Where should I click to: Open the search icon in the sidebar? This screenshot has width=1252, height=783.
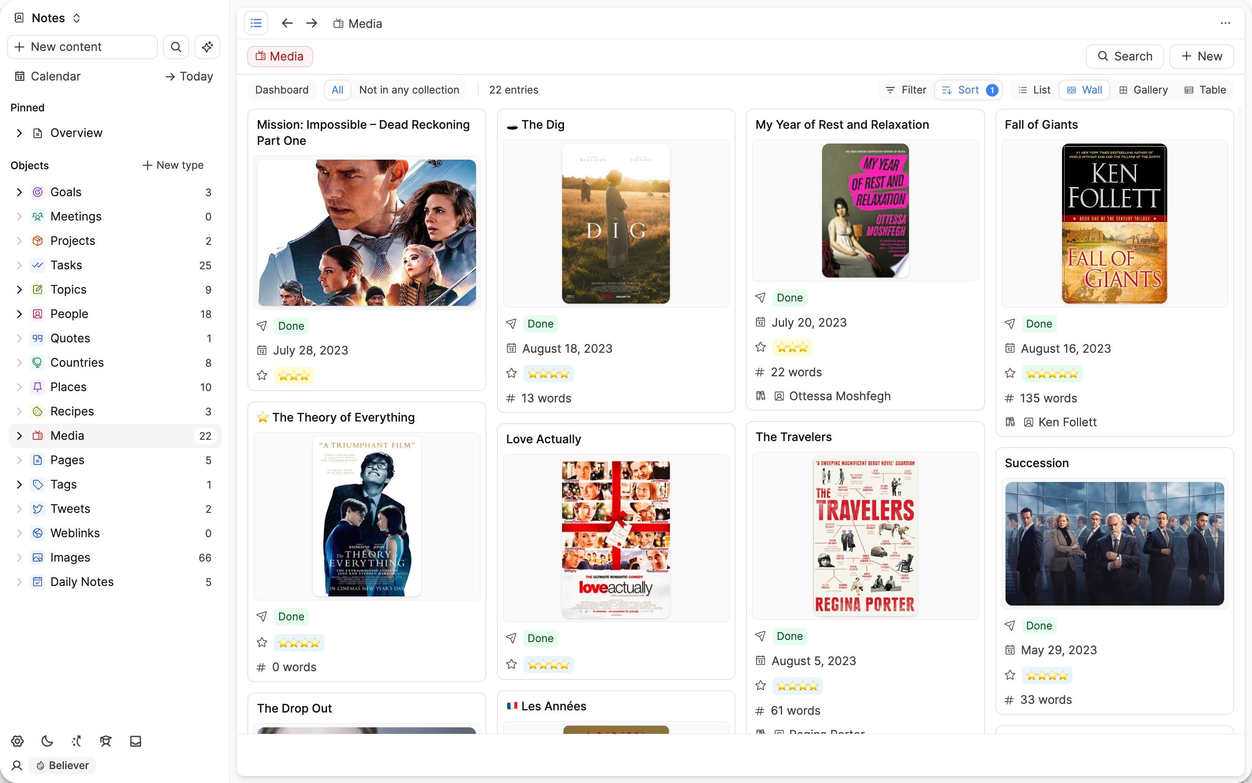point(176,47)
